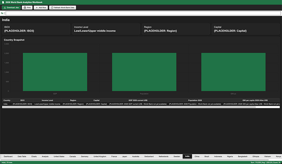Open the Data Table sheet tab
This screenshot has width=282, height=164.
tap(22, 157)
